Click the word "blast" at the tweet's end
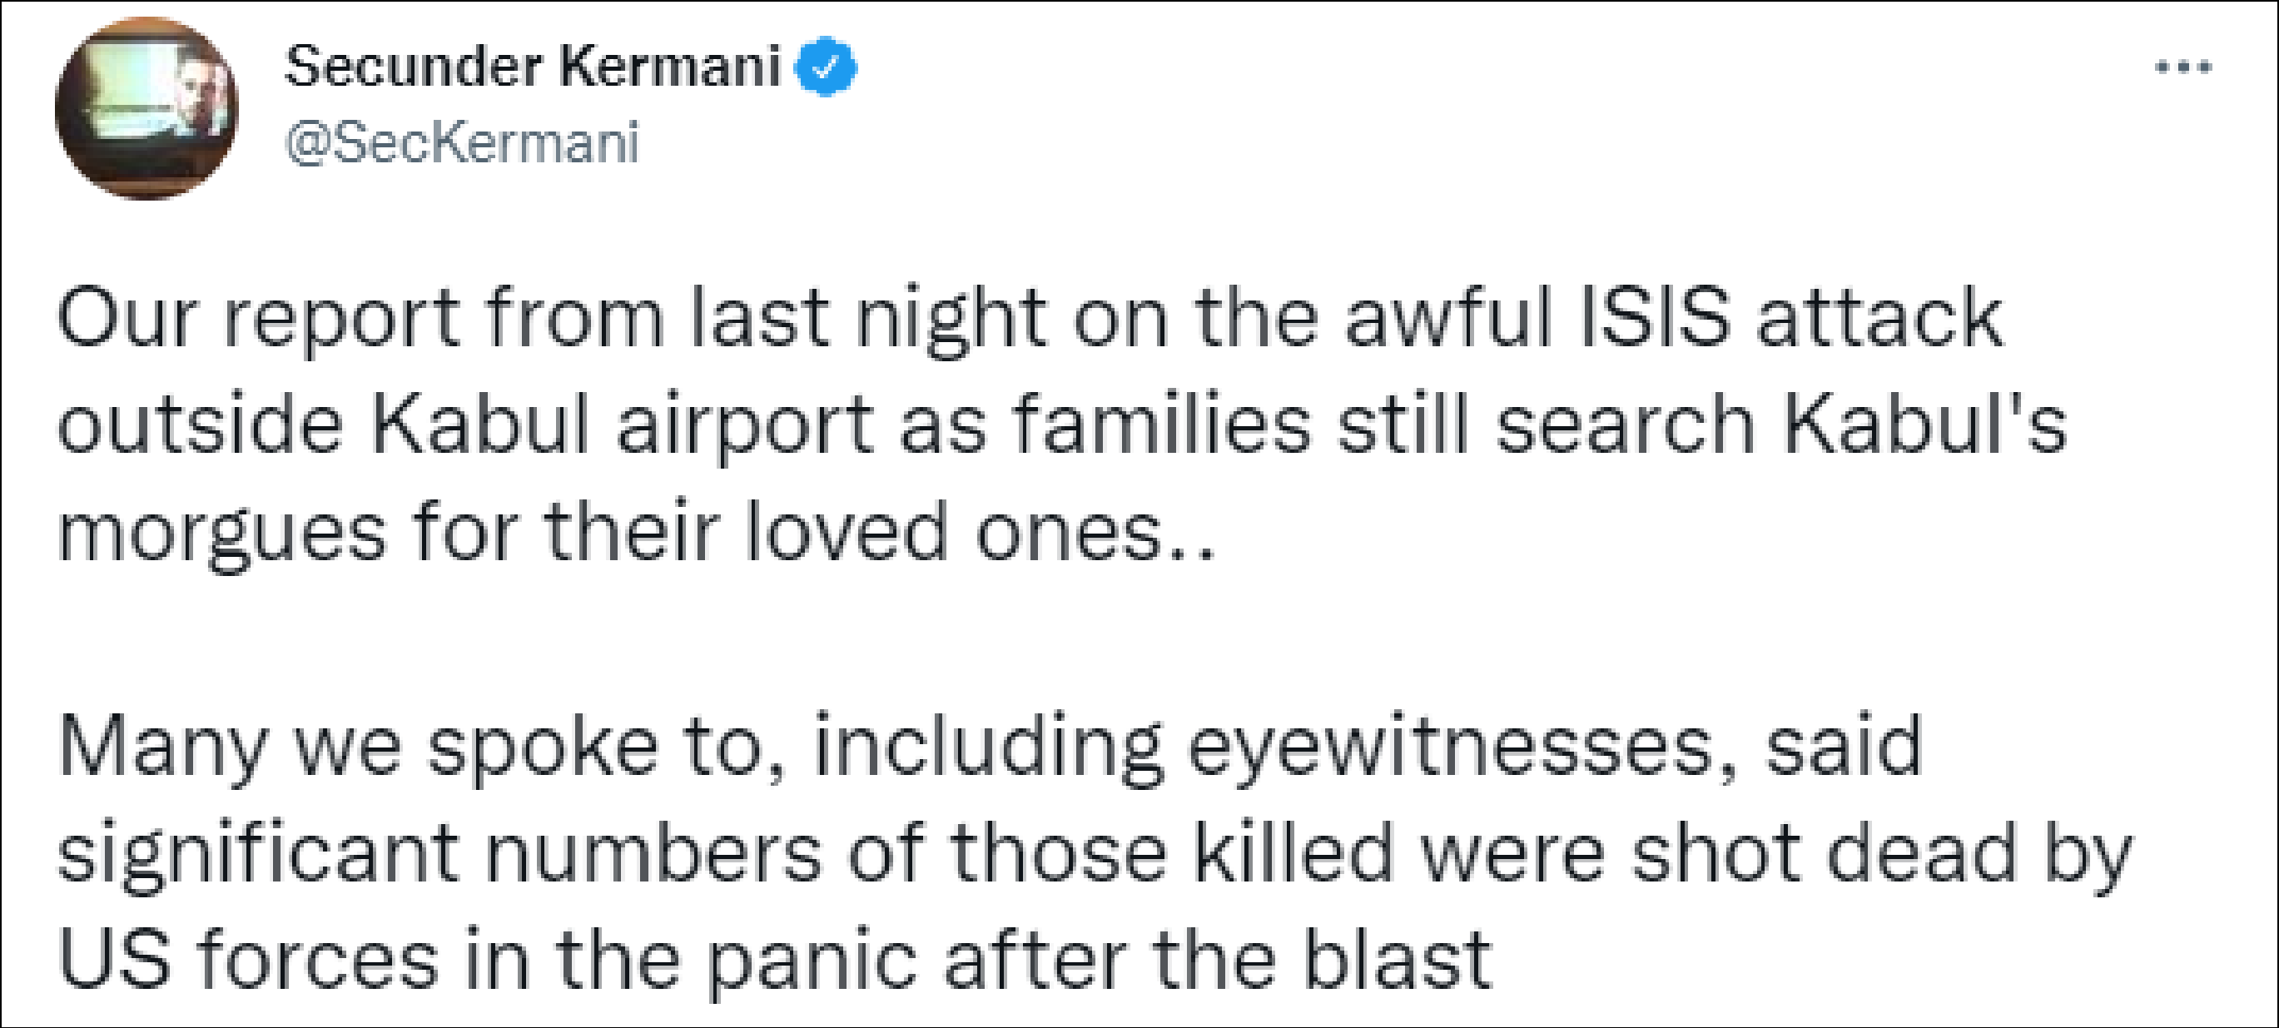This screenshot has width=2279, height=1028. 1398,961
